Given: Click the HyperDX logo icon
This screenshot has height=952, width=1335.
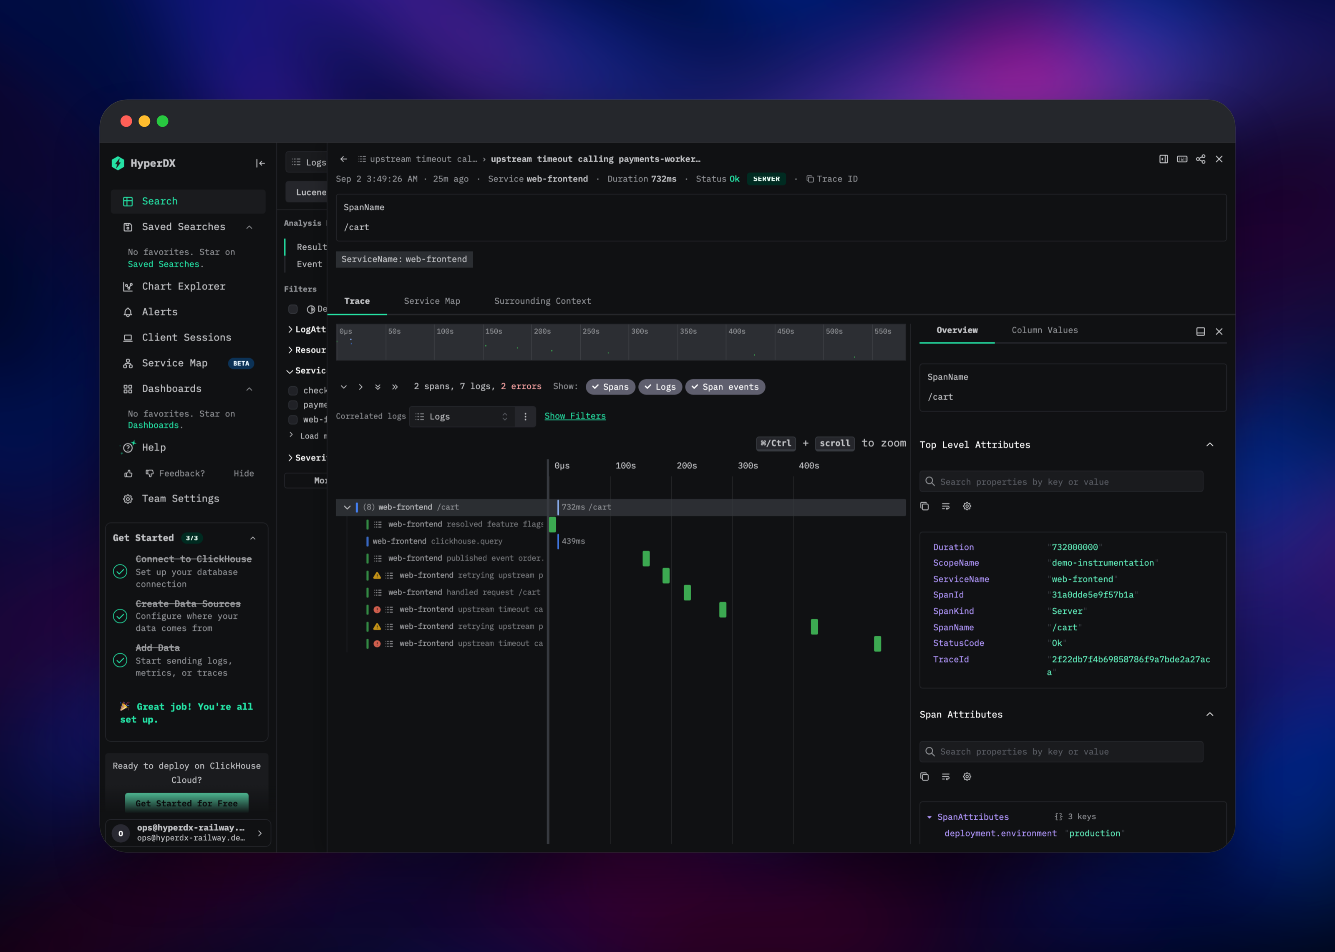Looking at the screenshot, I should (x=118, y=163).
